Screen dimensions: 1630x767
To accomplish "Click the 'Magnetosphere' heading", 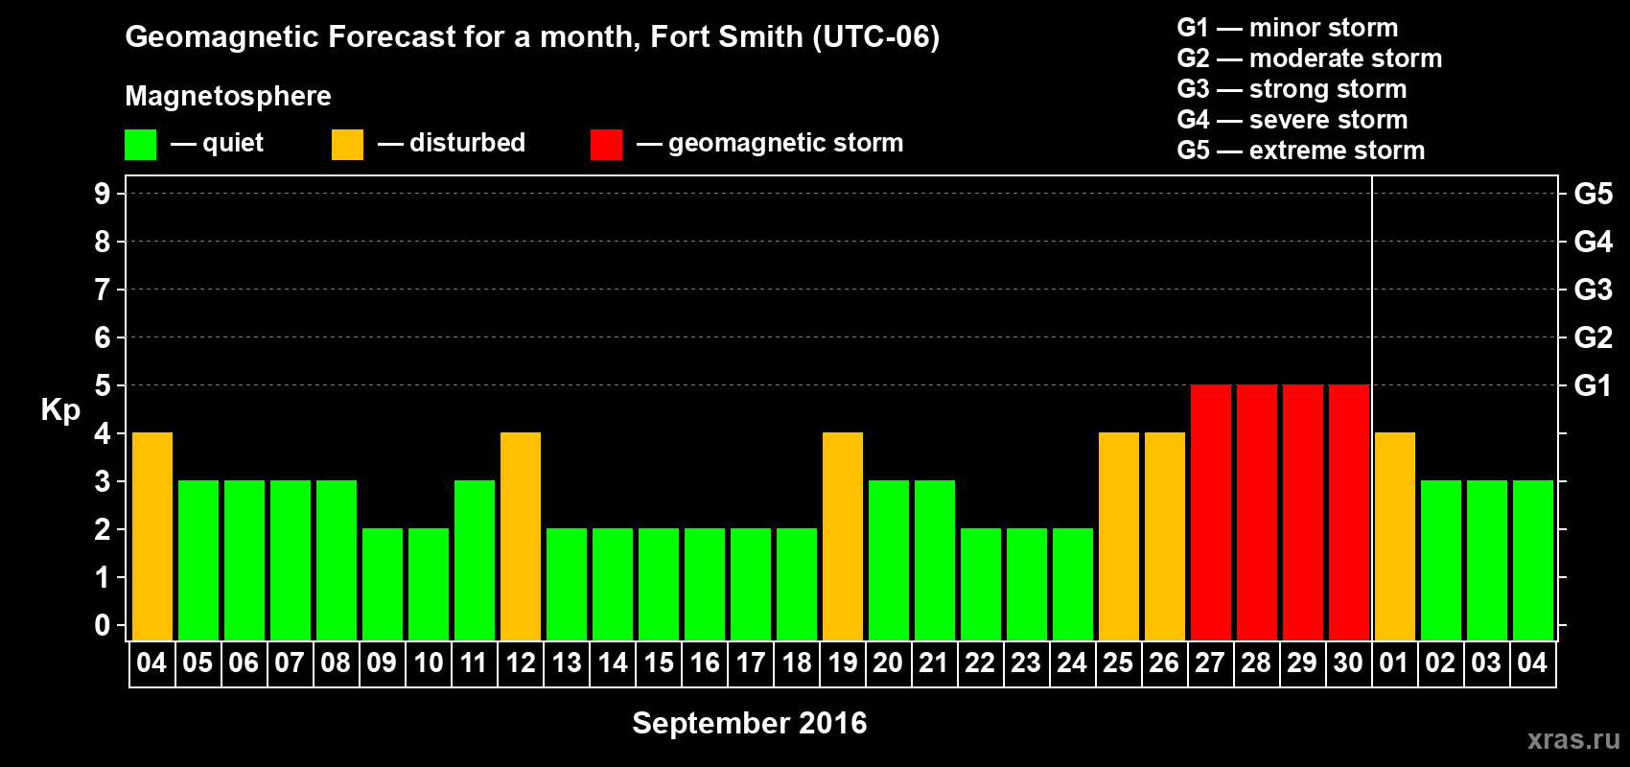I will pyautogui.click(x=228, y=96).
